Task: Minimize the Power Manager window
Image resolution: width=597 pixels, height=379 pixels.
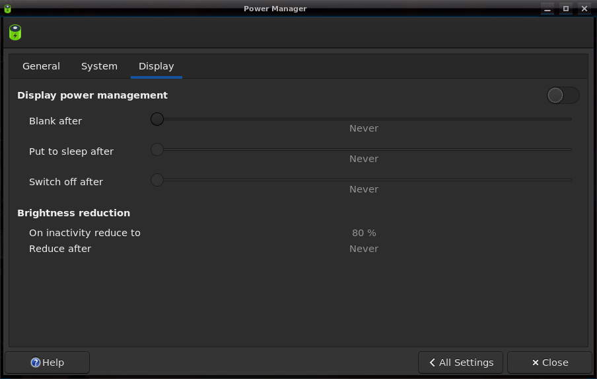Action: pos(547,9)
